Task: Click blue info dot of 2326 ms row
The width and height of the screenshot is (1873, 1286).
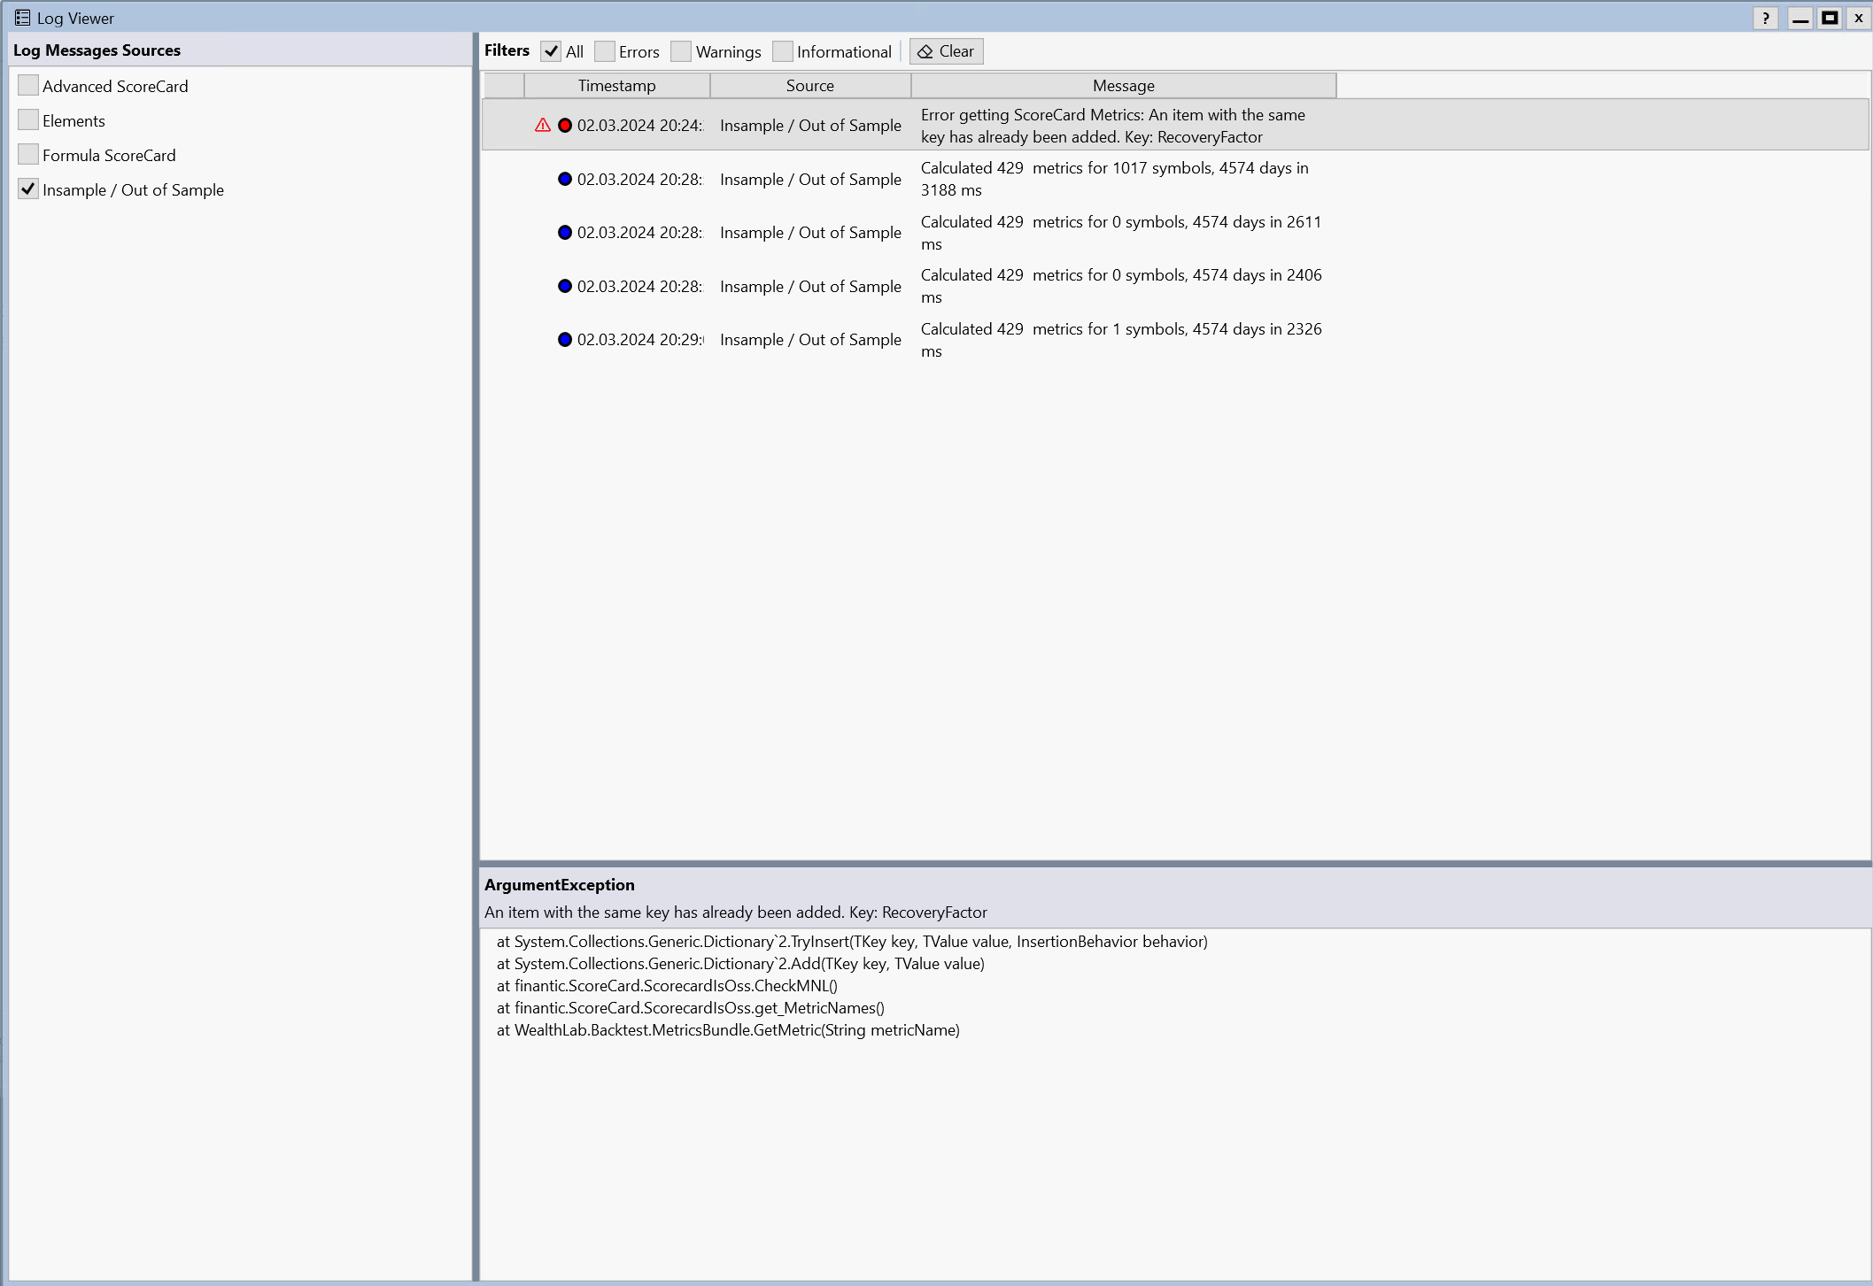Action: 565,340
